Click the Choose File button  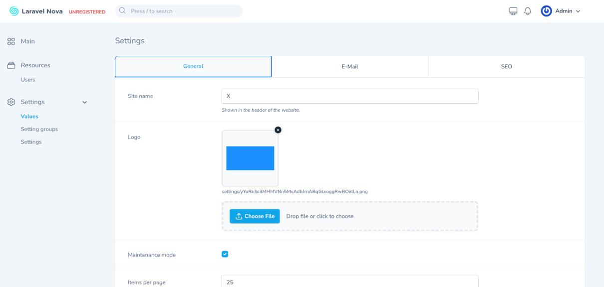[x=255, y=216]
